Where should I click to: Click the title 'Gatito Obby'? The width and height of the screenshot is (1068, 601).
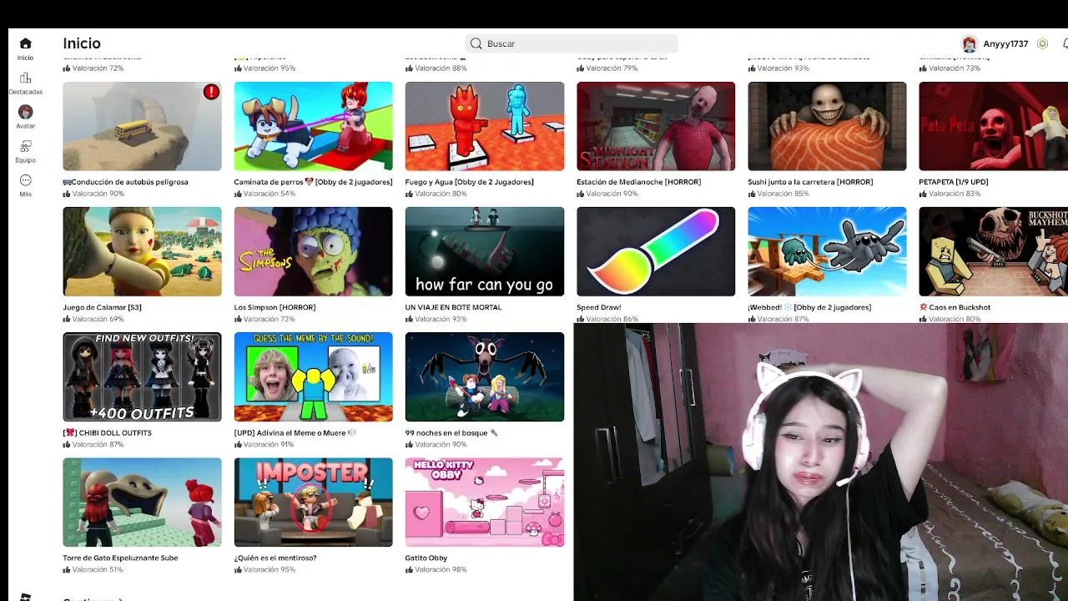pyautogui.click(x=426, y=558)
